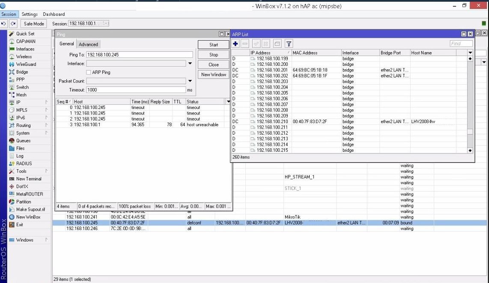Open the Session menu

click(x=9, y=14)
